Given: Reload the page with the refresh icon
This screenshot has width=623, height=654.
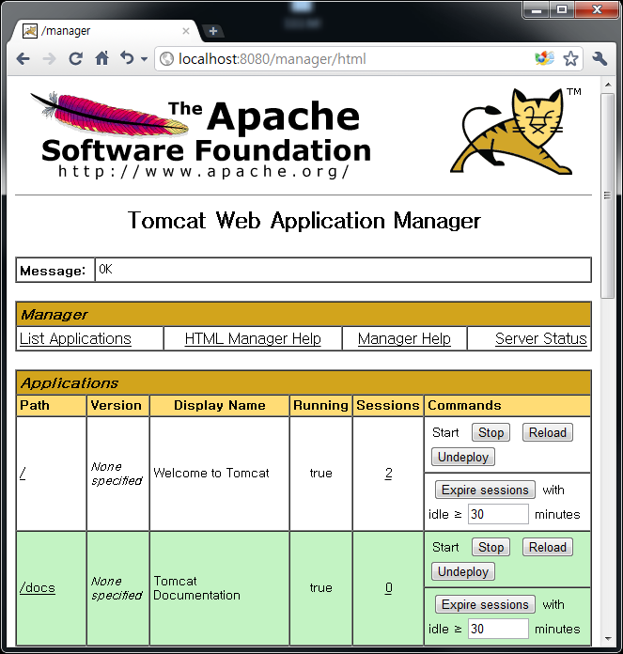Looking at the screenshot, I should 75,59.
